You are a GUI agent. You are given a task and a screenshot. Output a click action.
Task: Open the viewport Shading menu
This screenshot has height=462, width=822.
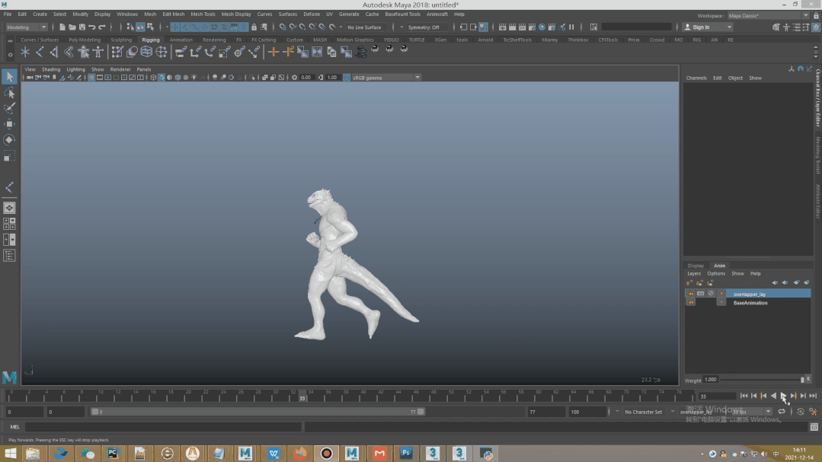click(x=51, y=69)
